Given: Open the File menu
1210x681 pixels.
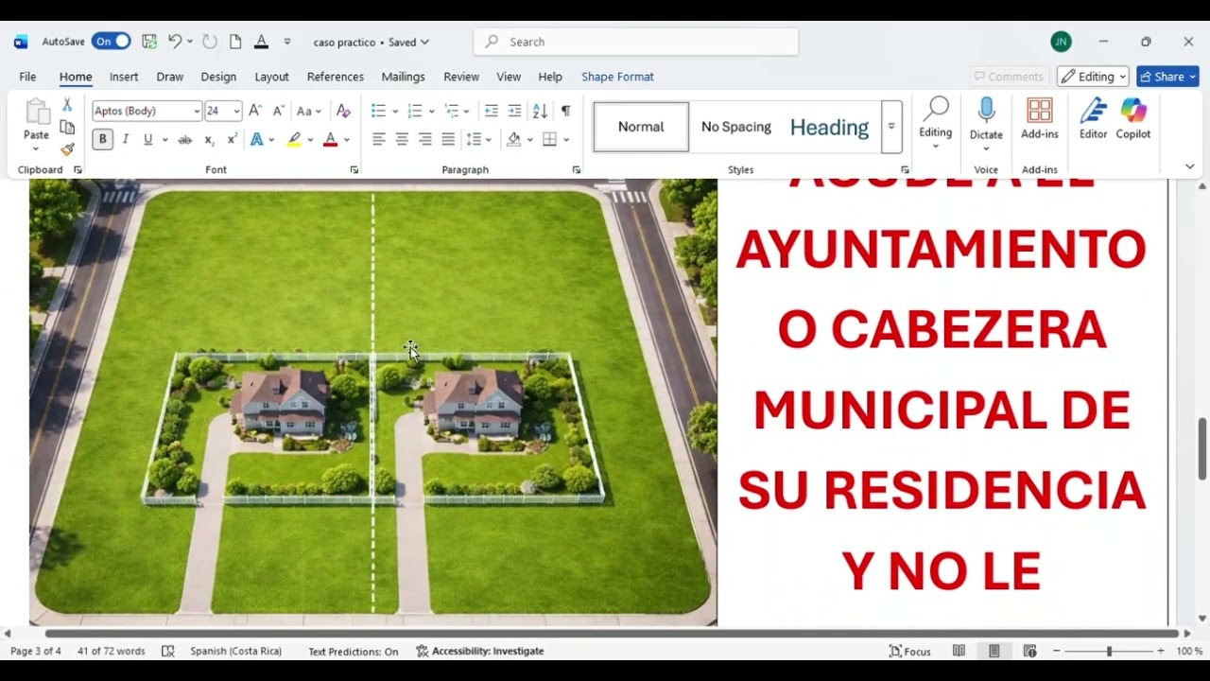Looking at the screenshot, I should coord(27,77).
